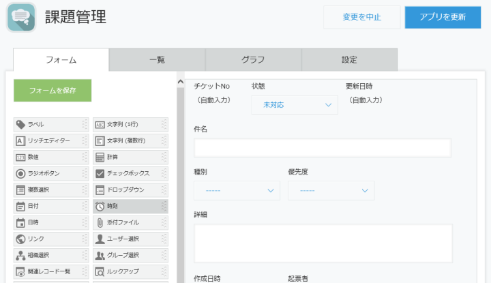Click into the 件名 text field
Screen dimensions: 491x283
[322, 148]
